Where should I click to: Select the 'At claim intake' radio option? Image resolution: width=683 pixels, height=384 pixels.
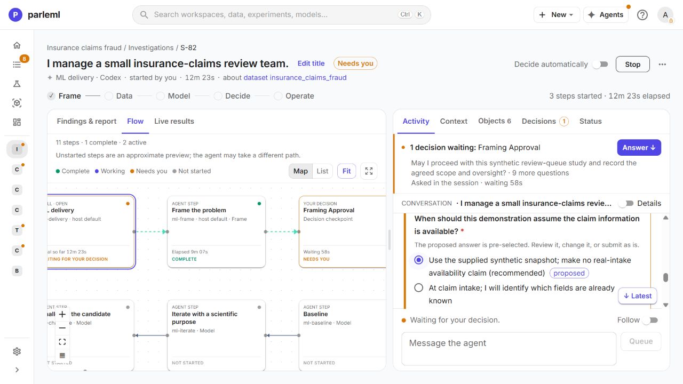pos(419,288)
